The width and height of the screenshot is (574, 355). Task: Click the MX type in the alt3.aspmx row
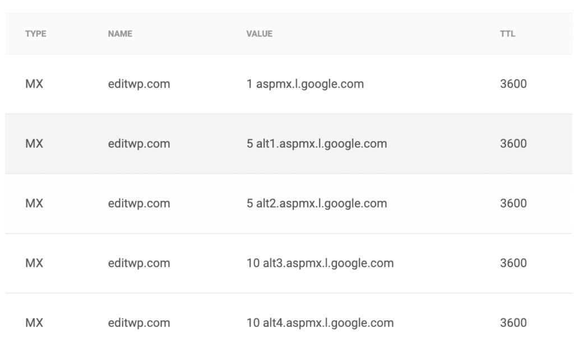pos(34,263)
